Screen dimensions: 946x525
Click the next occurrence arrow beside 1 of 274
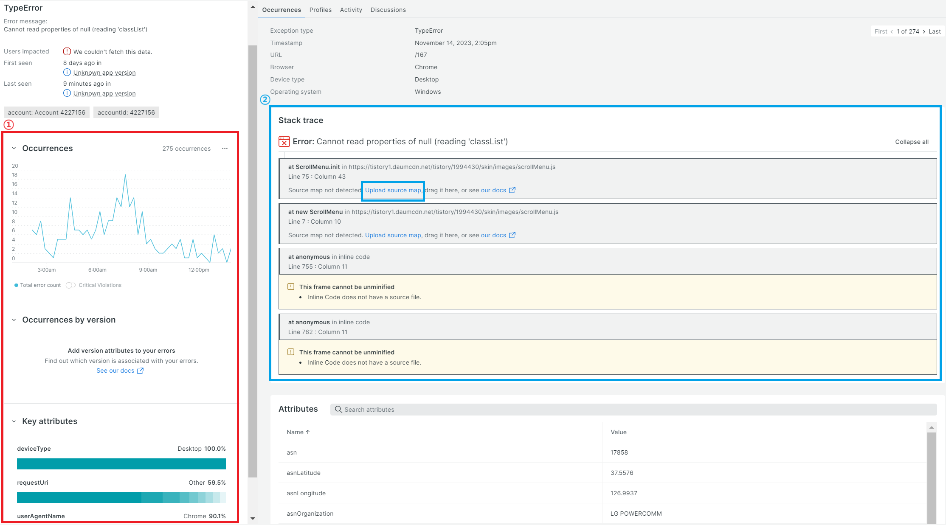point(924,31)
